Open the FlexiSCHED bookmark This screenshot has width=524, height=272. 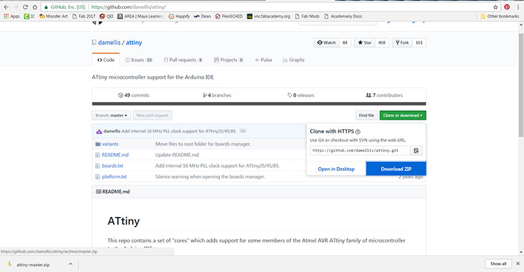tap(229, 16)
